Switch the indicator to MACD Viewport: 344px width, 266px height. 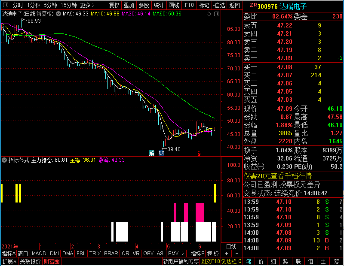(39, 254)
